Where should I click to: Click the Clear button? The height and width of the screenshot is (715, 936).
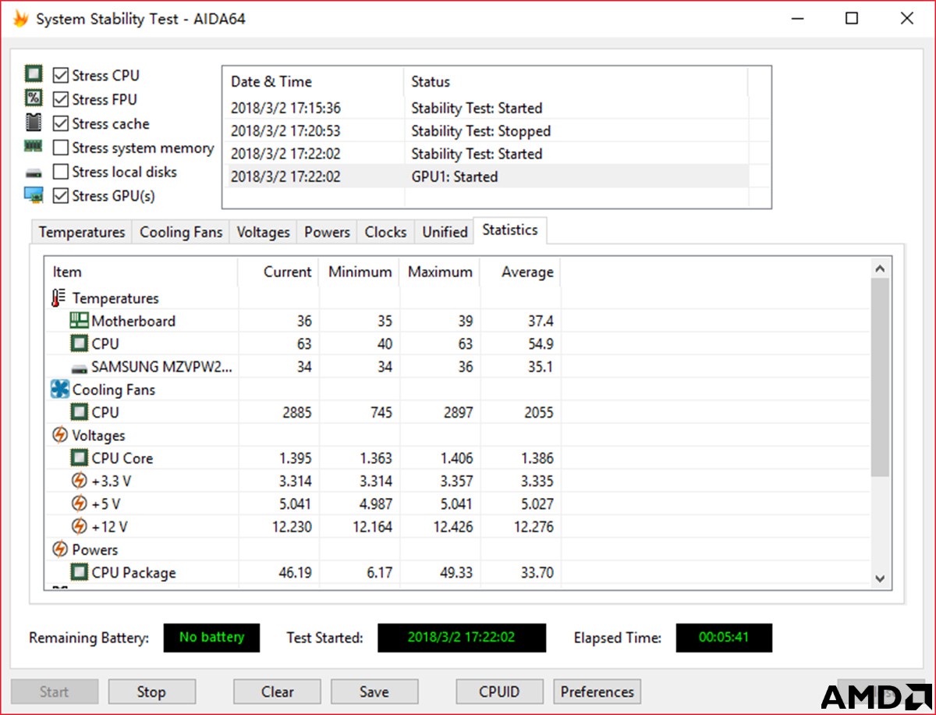278,692
